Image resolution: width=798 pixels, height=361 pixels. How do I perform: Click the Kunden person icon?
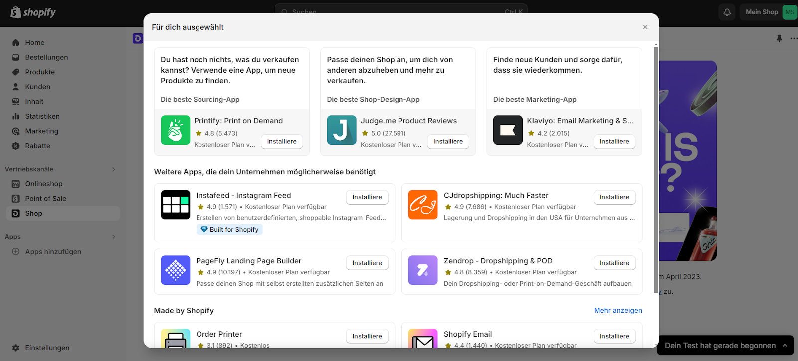point(16,87)
